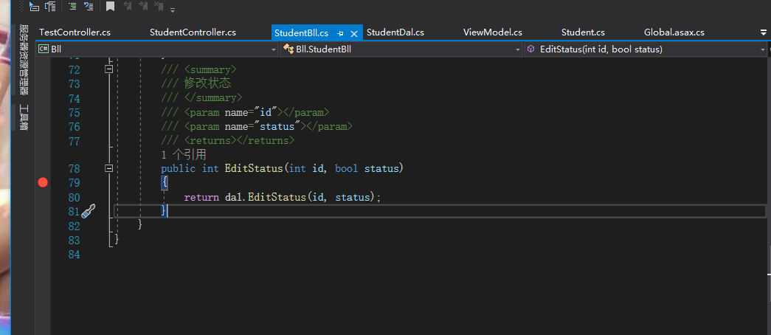Open the 服务器资源管理器 side panel

click(24, 59)
